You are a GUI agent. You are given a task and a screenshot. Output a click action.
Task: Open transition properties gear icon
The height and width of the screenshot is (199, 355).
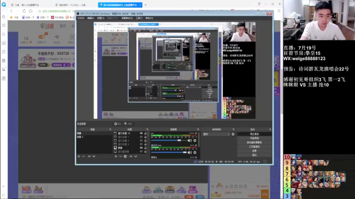[x=233, y=134]
